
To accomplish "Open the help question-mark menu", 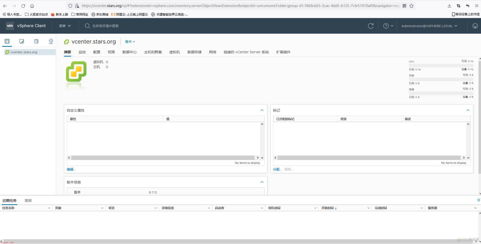I will click(388, 26).
